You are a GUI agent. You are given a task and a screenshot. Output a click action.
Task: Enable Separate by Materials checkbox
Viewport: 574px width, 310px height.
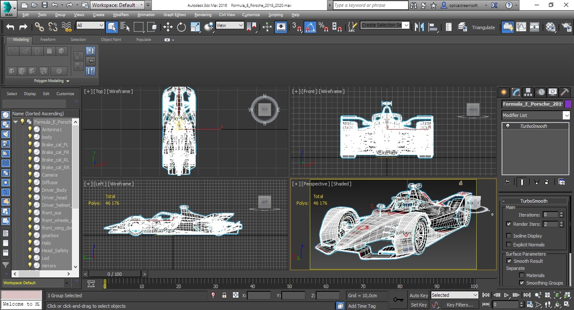click(522, 275)
